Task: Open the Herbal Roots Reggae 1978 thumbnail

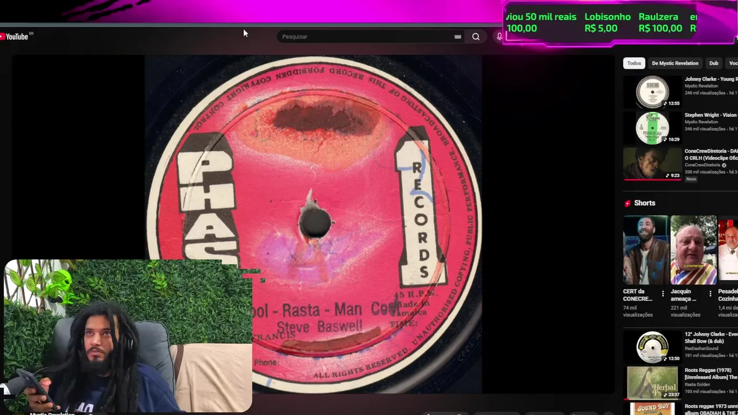Action: [x=652, y=382]
